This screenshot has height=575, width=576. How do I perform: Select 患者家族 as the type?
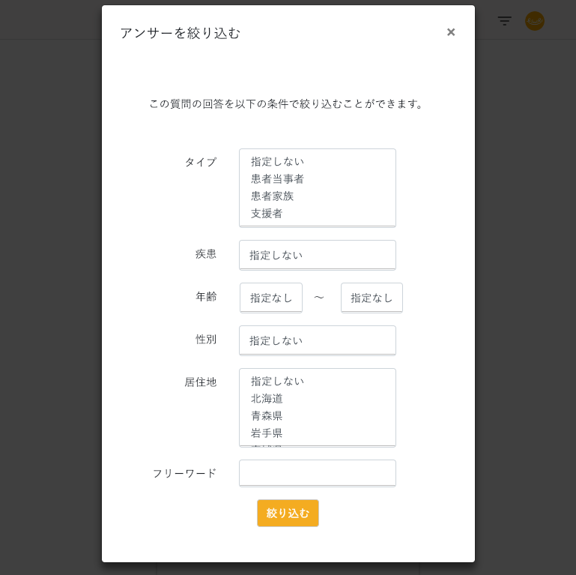pyautogui.click(x=273, y=196)
